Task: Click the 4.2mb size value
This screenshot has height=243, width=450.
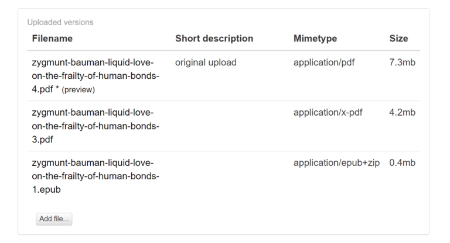Action: click(x=402, y=112)
